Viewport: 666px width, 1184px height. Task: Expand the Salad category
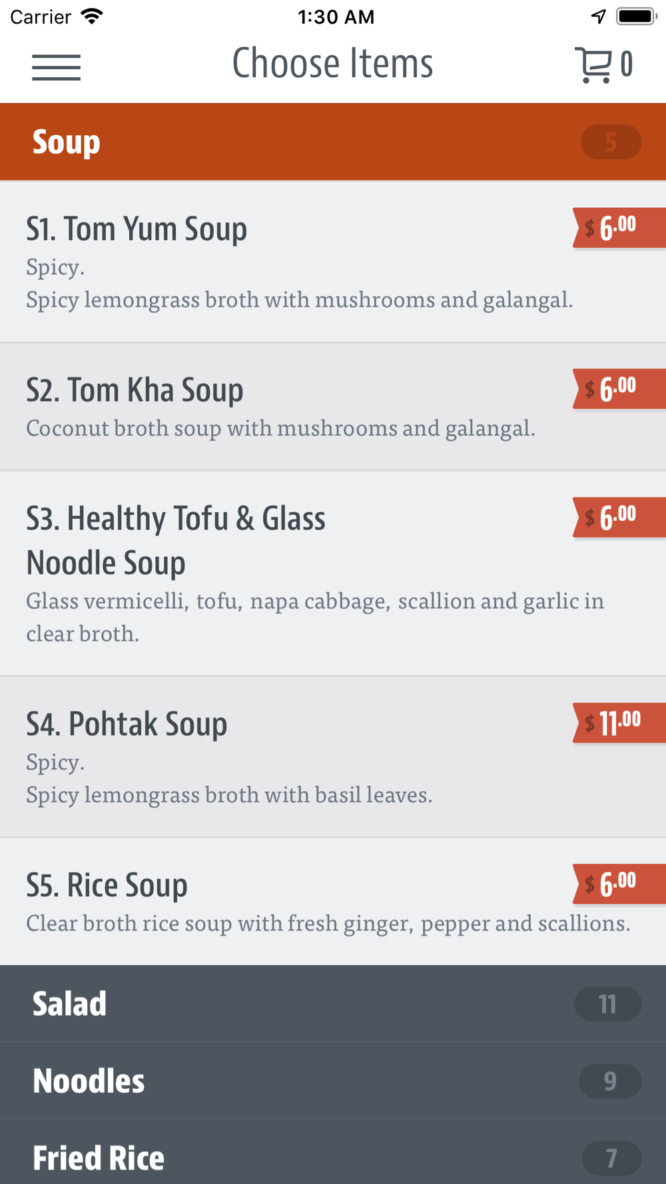point(333,1004)
